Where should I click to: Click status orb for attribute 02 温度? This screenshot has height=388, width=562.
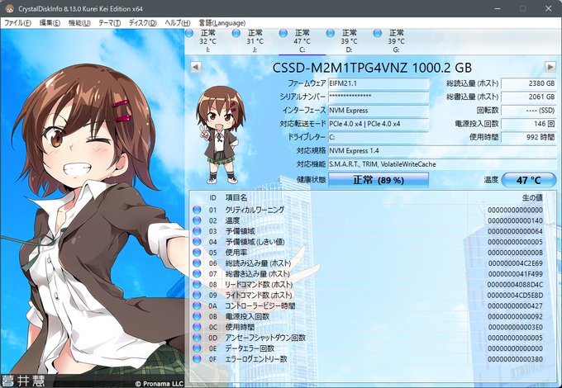click(197, 220)
